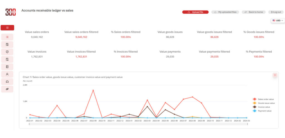Toggle Sales order value legend series
Viewport: 285px width, 138px height.
tap(264, 99)
